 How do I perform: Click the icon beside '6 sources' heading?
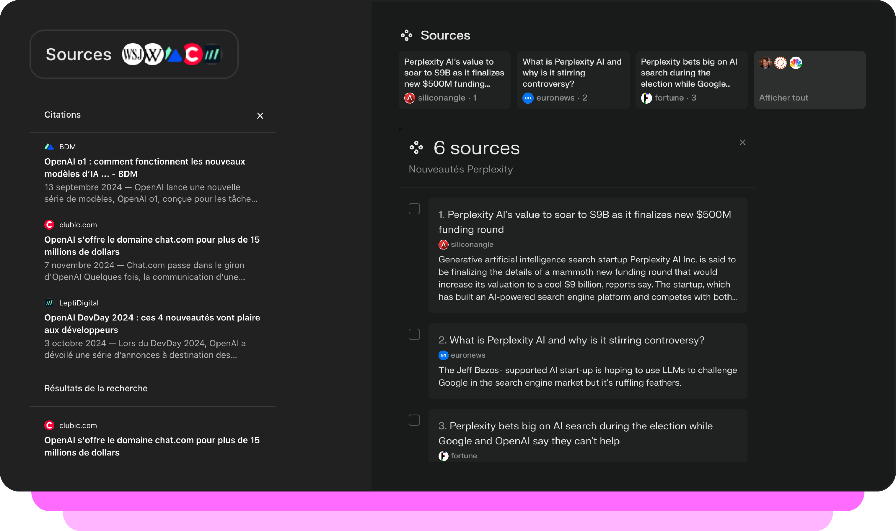tap(416, 147)
